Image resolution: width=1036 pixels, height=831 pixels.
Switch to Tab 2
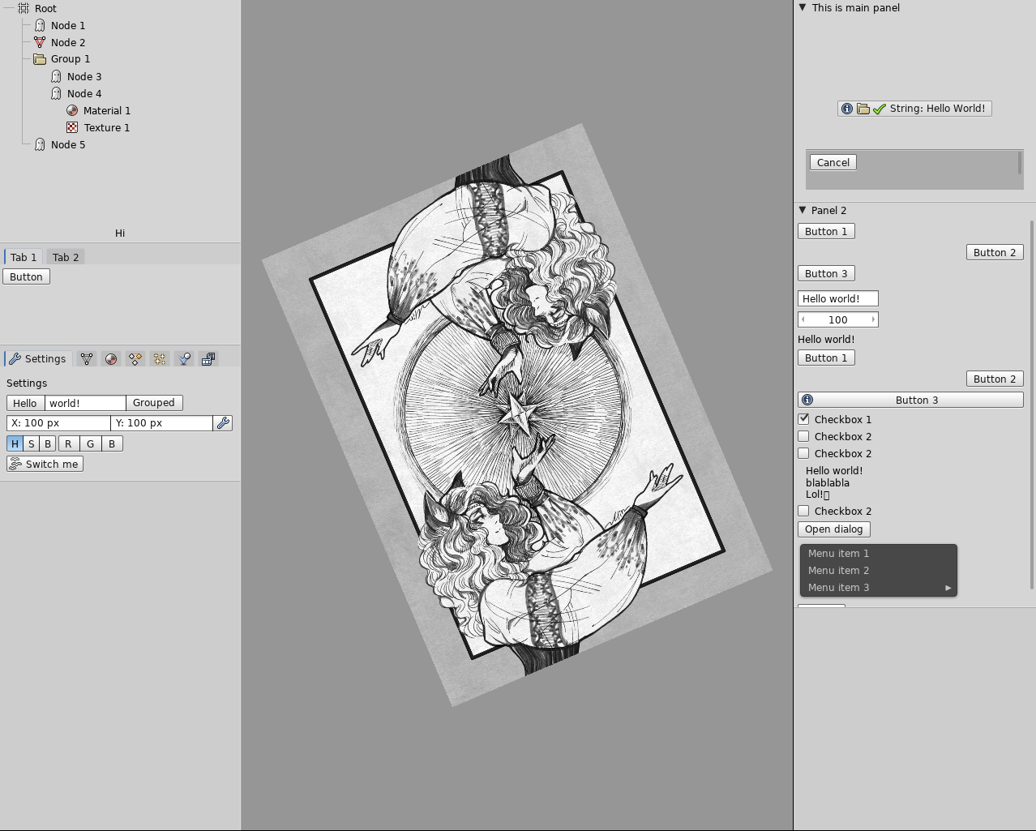pos(66,257)
